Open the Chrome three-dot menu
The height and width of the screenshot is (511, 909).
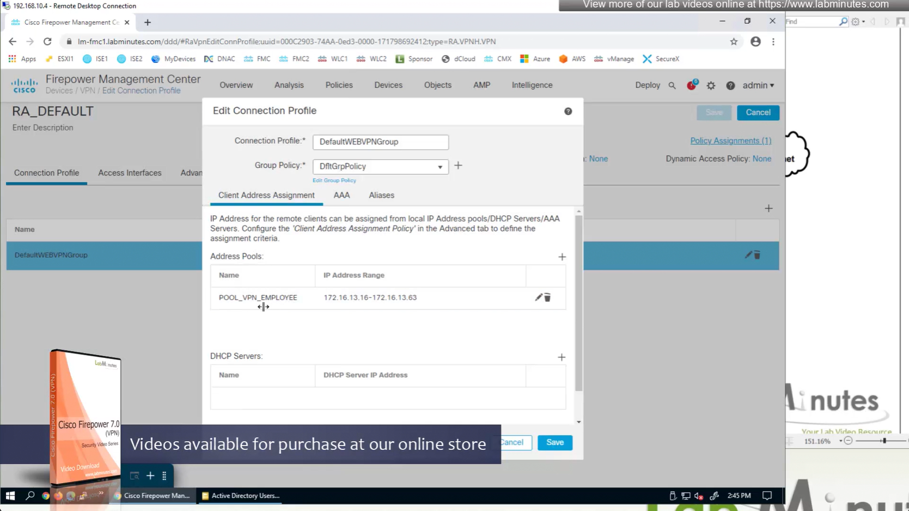click(x=773, y=41)
